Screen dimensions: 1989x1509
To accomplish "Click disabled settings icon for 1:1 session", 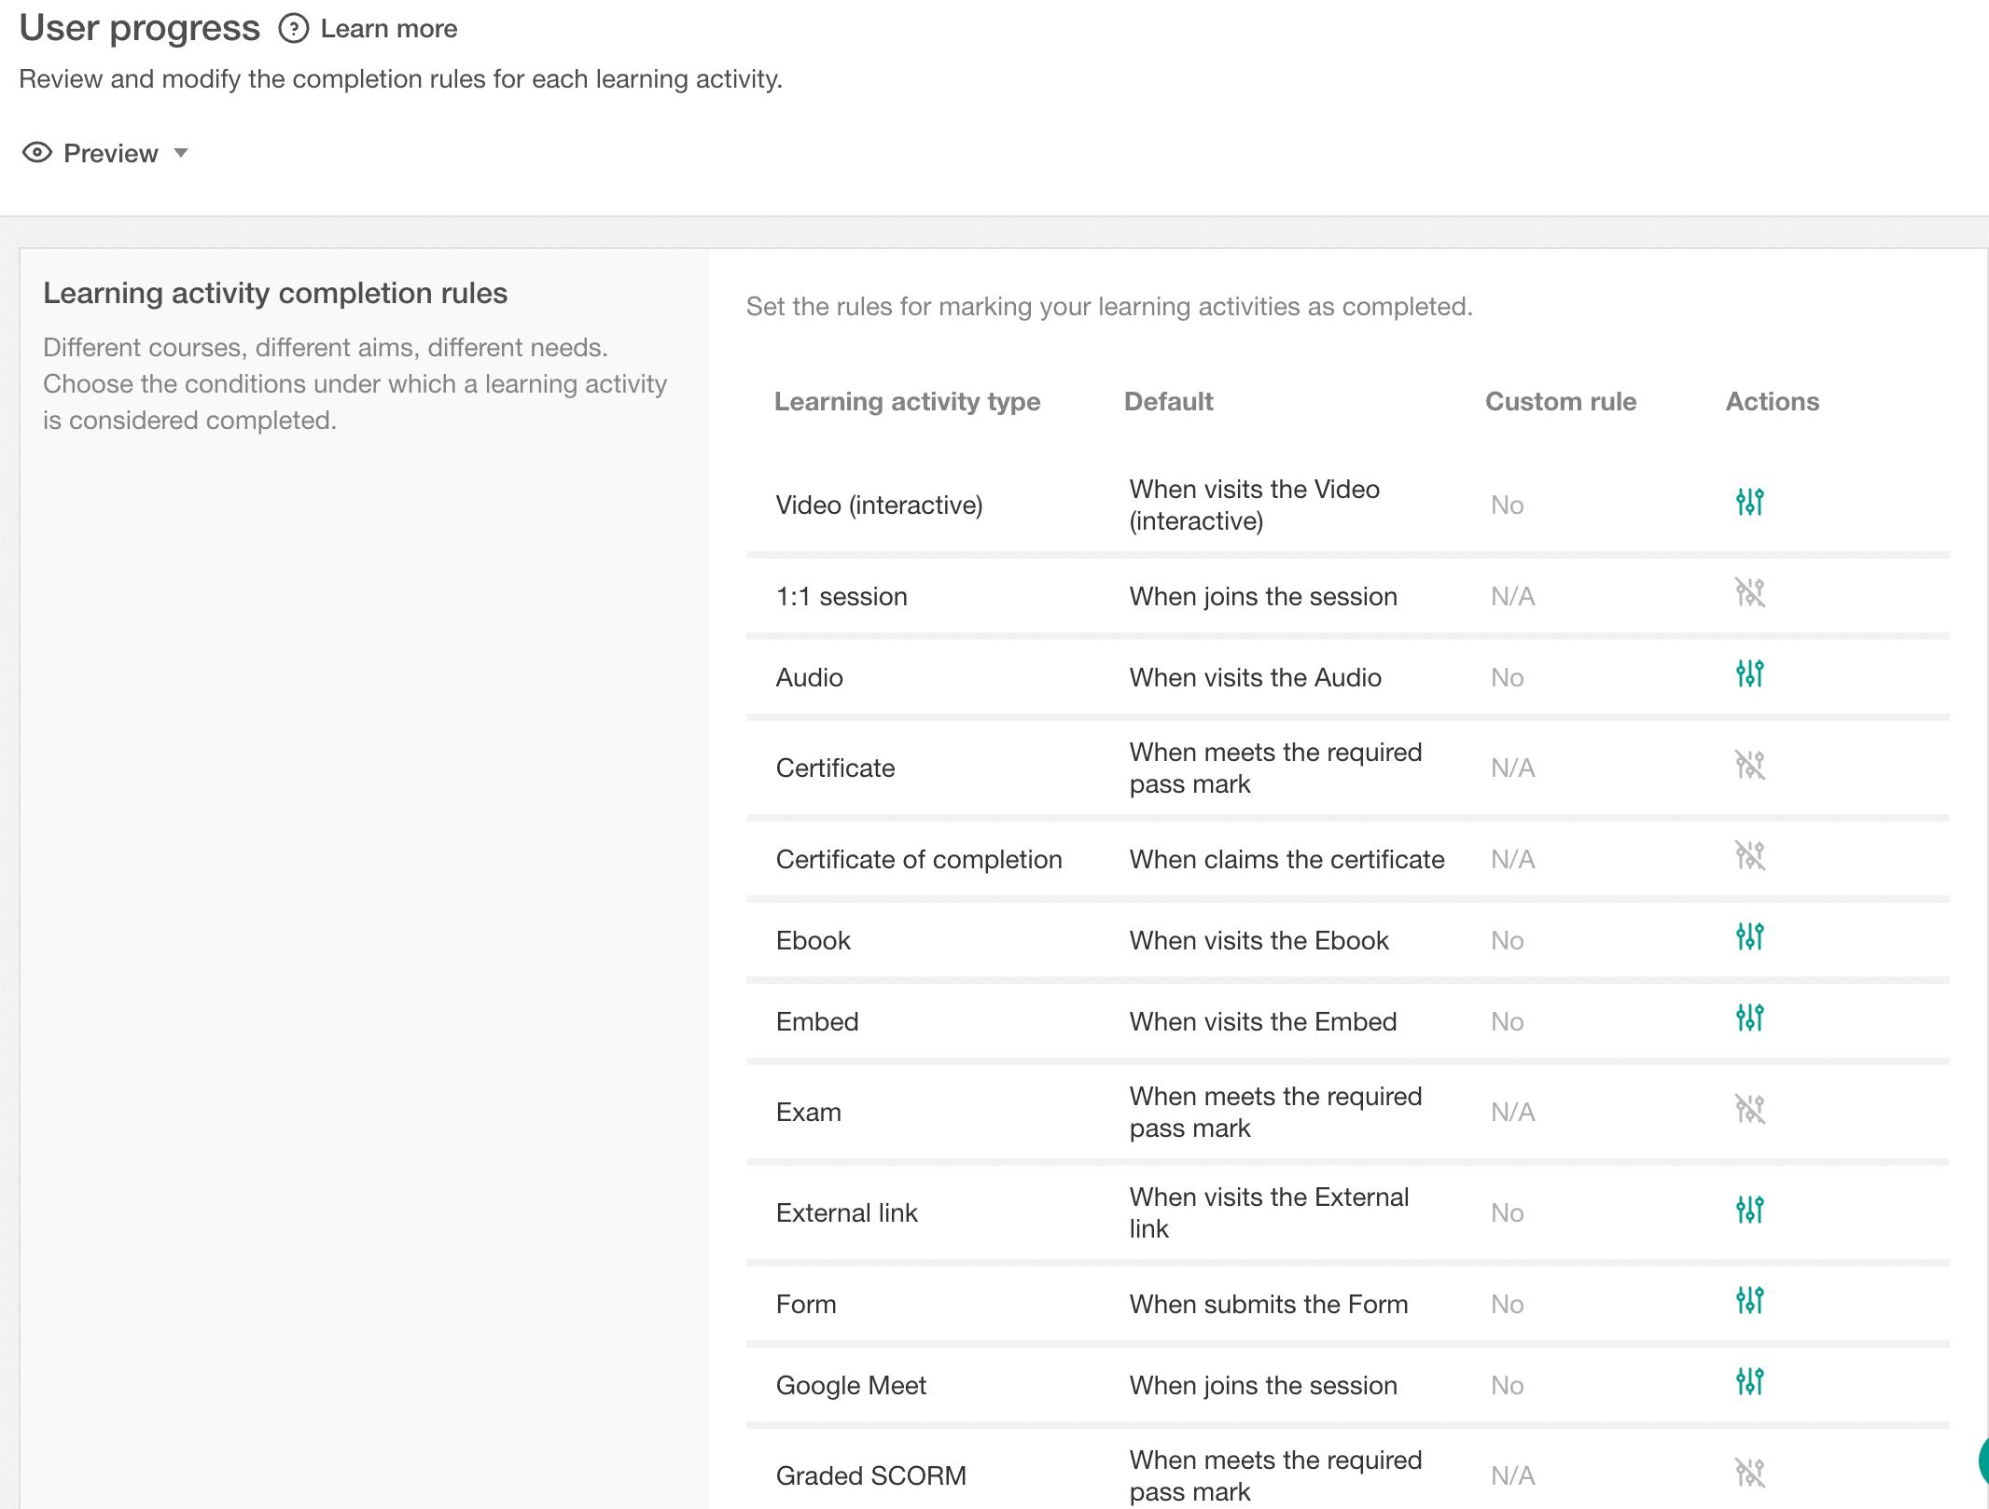I will click(1749, 592).
